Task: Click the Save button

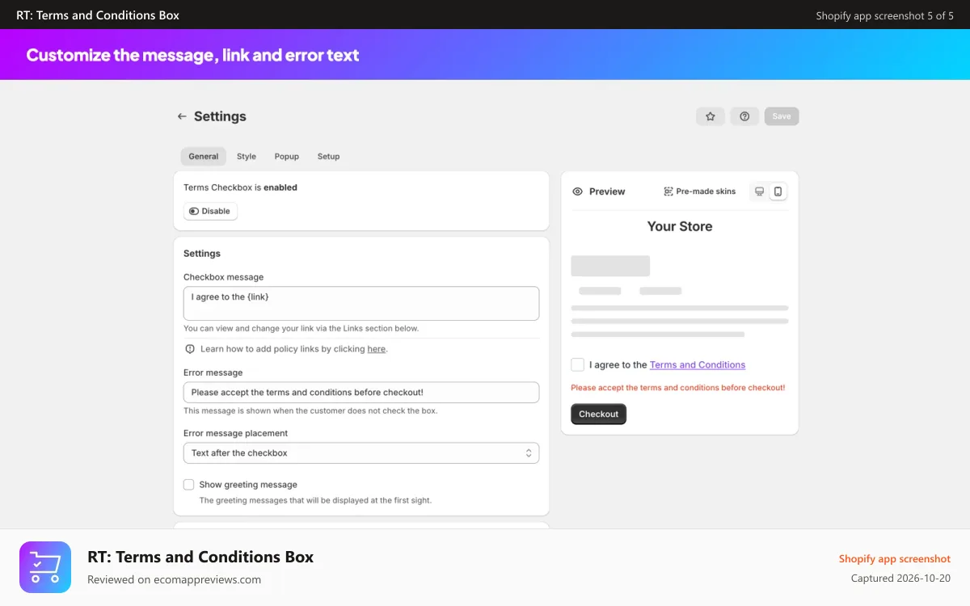Action: point(782,116)
